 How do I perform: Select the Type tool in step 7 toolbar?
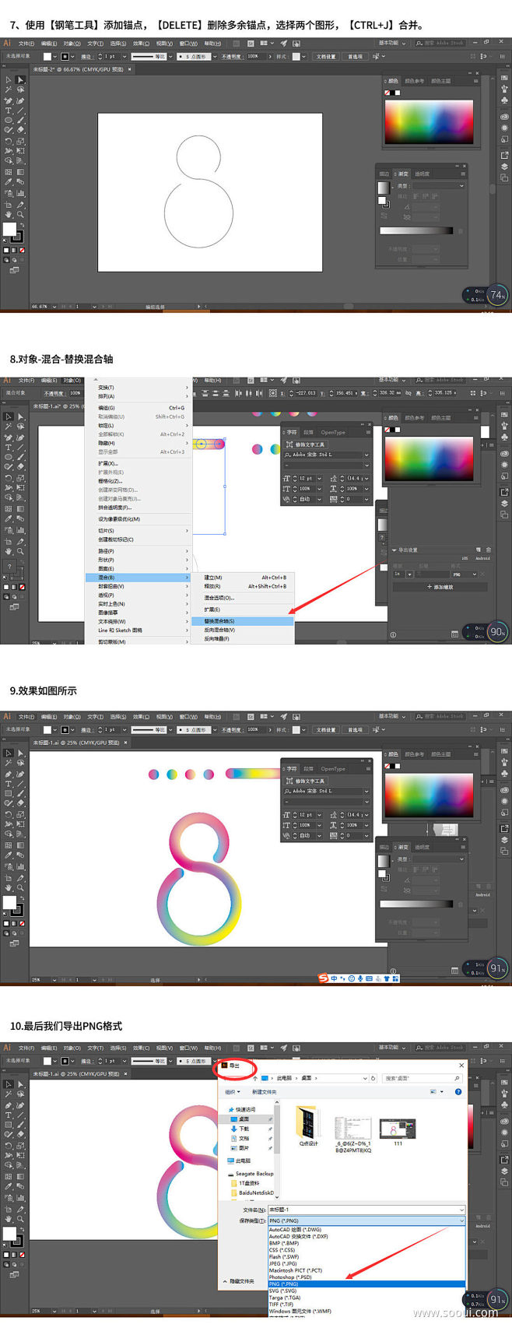click(9, 111)
